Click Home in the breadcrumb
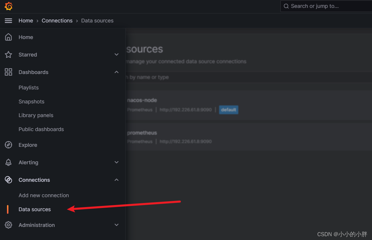Viewport: 372px width, 240px height. point(26,21)
